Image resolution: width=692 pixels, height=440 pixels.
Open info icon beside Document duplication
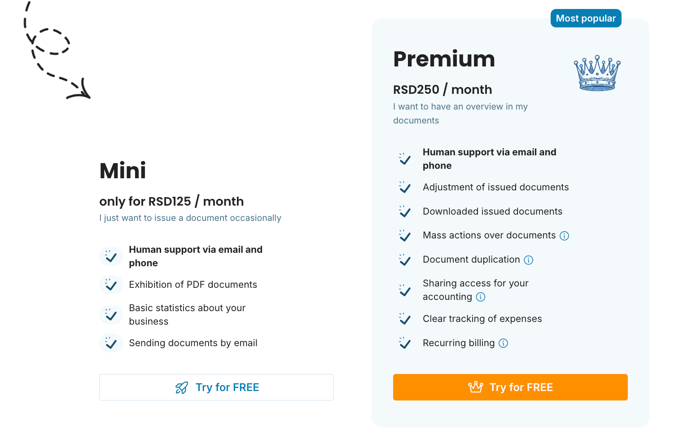[529, 260]
